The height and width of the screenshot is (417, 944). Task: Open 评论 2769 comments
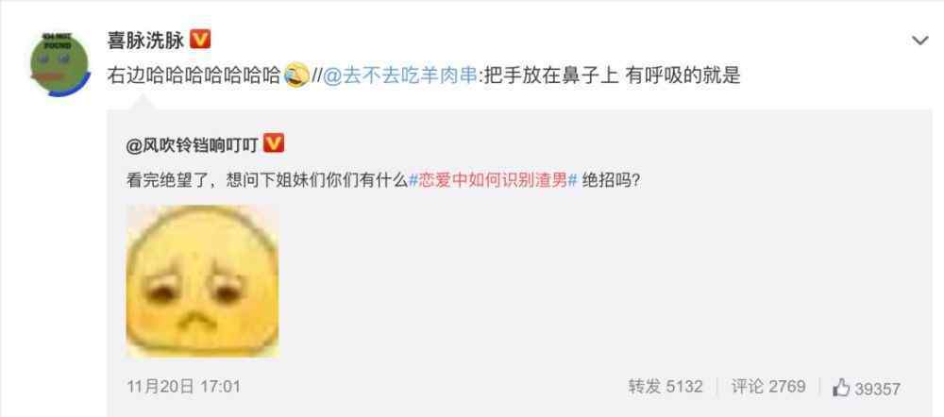click(768, 386)
